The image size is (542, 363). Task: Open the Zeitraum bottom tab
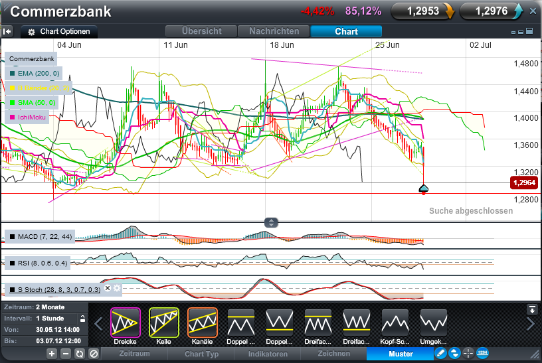pyautogui.click(x=134, y=354)
